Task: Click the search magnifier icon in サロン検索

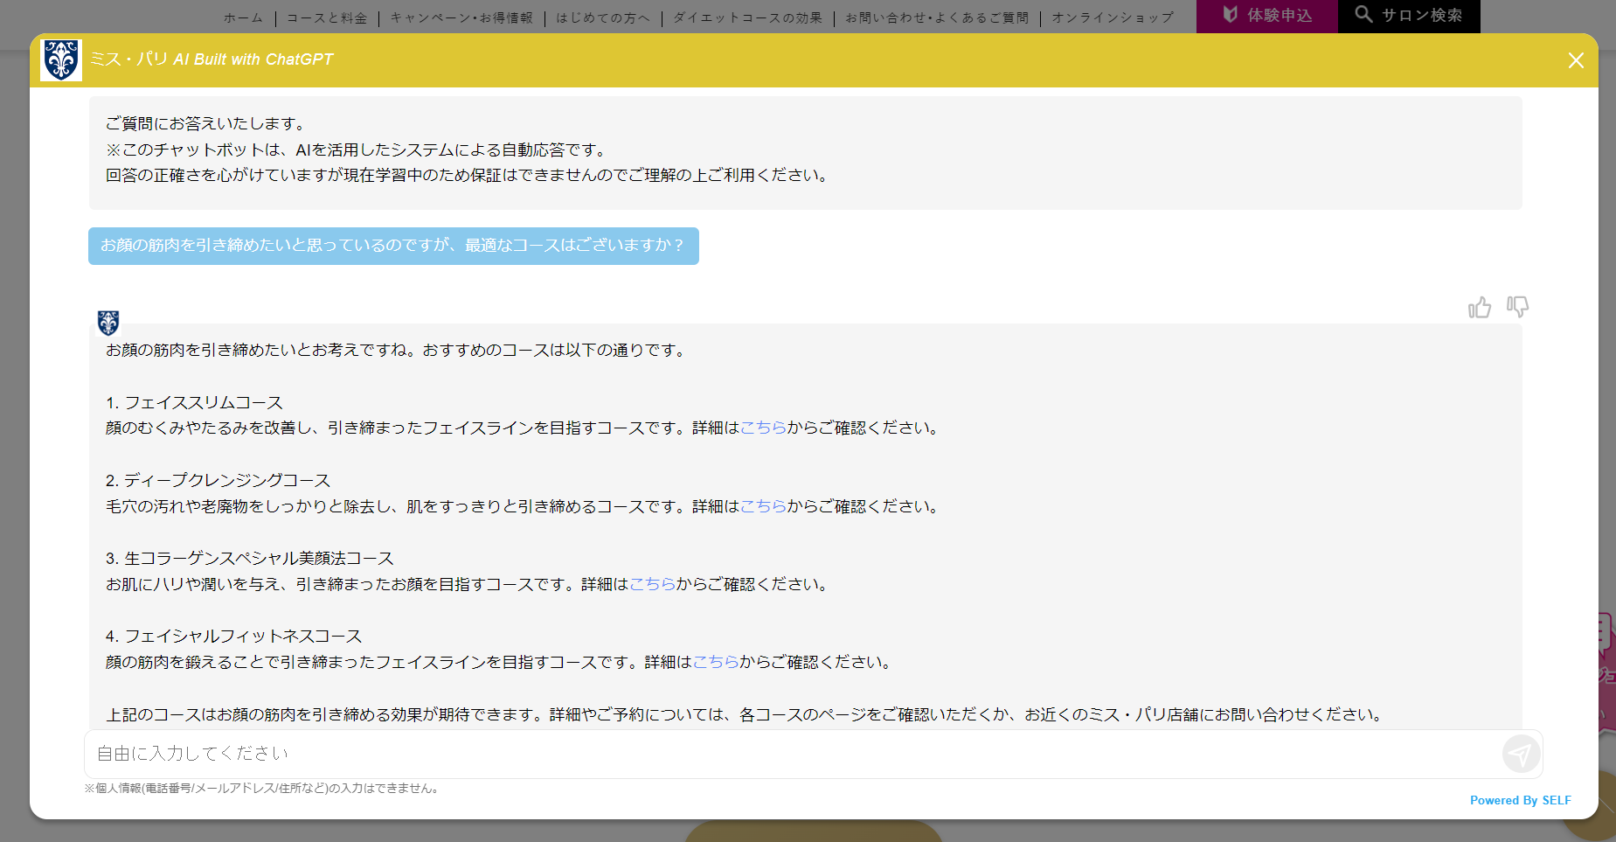Action: click(x=1363, y=14)
